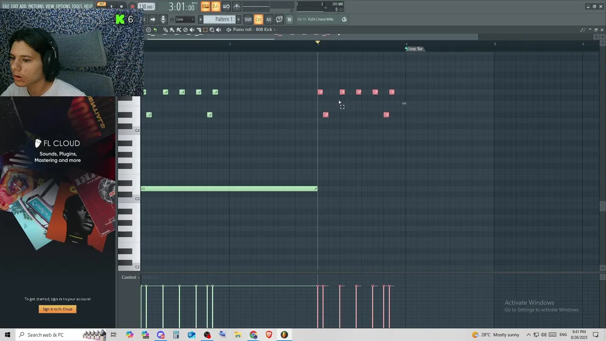Open Calculator from the taskbar
The image size is (606, 341).
pos(176,335)
